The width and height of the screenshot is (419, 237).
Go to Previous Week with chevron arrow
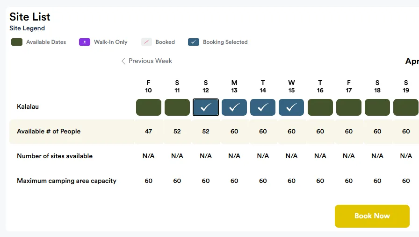(x=123, y=61)
